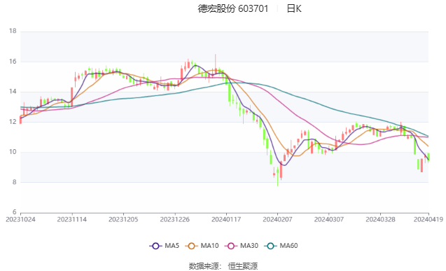Screen dimensions: 446x271
Task: Click the 20240419 date axis label
Action: [x=428, y=219]
